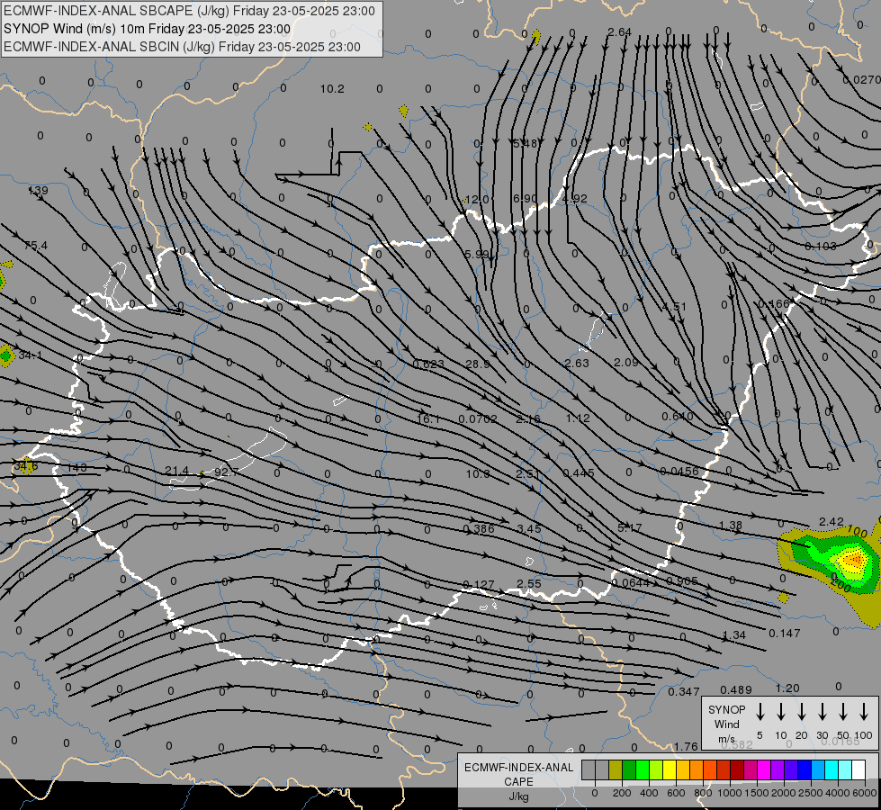Pick the dark green CAPE legend swatch

point(629,769)
